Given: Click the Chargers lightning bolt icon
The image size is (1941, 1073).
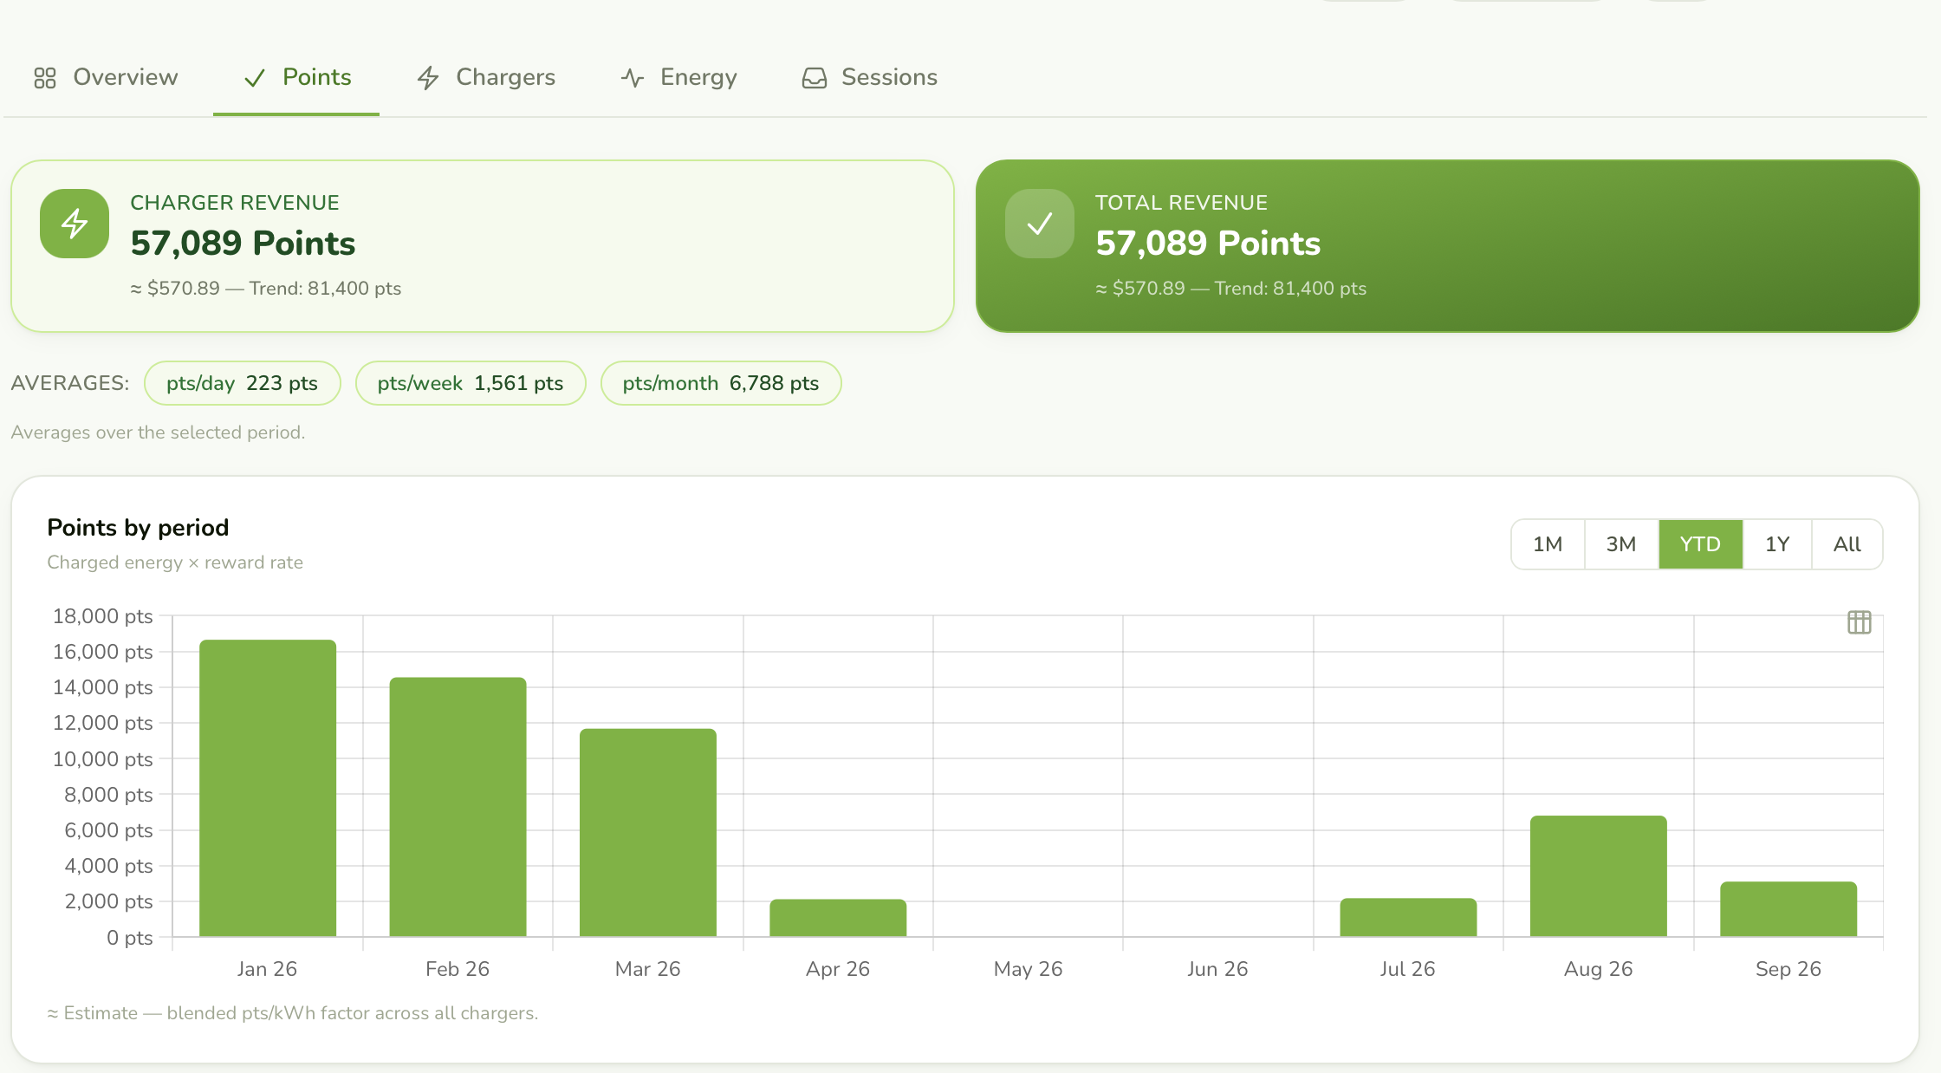Looking at the screenshot, I should (428, 78).
